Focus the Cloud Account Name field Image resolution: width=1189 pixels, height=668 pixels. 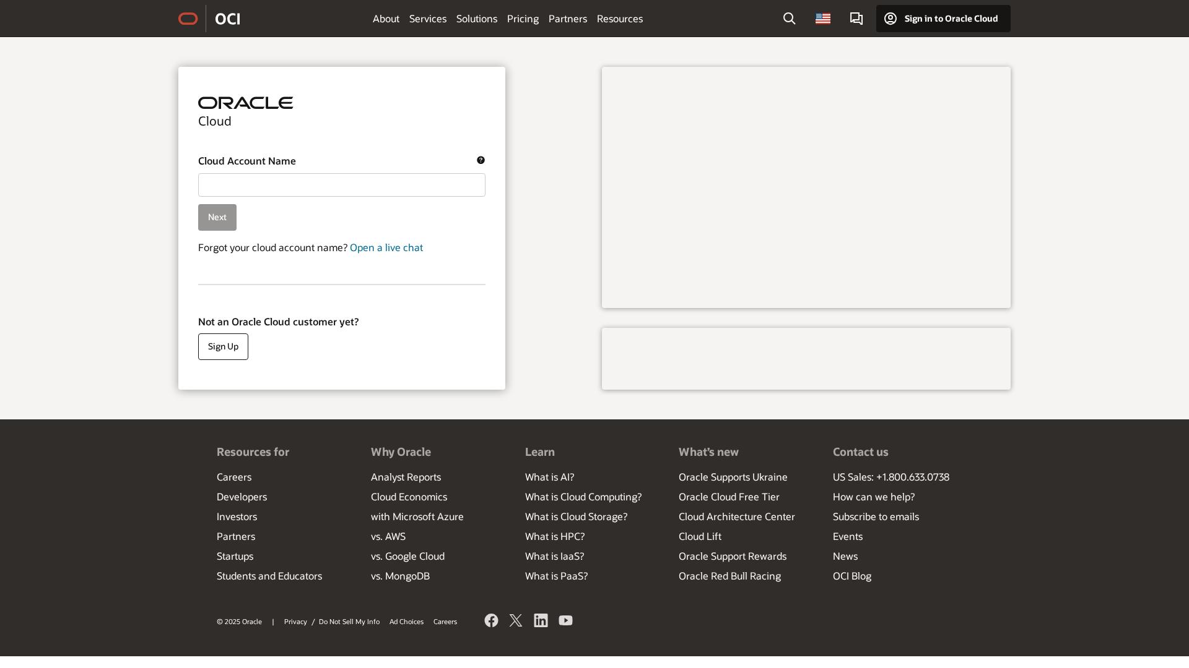(342, 185)
